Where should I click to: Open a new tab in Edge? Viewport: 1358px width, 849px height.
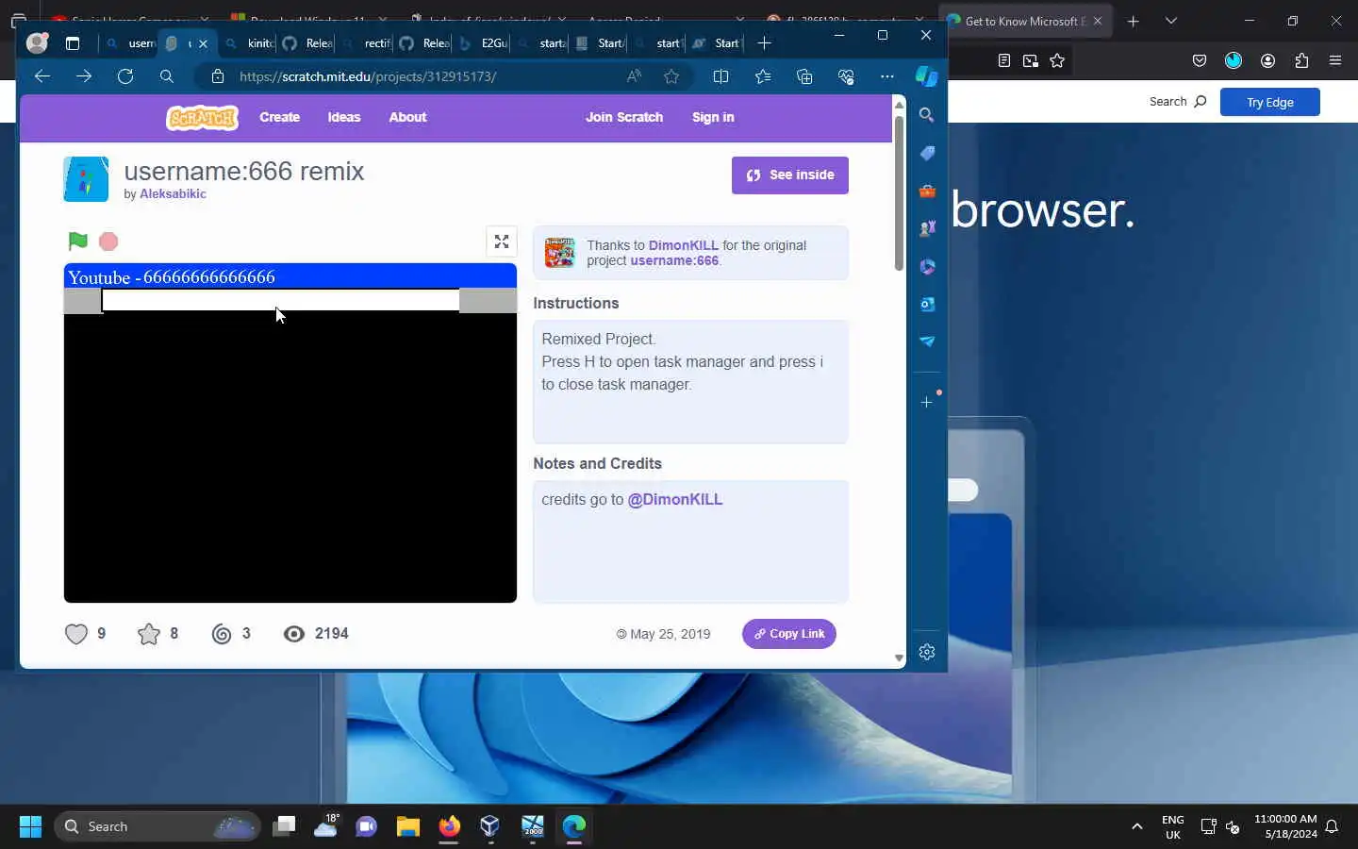tap(765, 42)
